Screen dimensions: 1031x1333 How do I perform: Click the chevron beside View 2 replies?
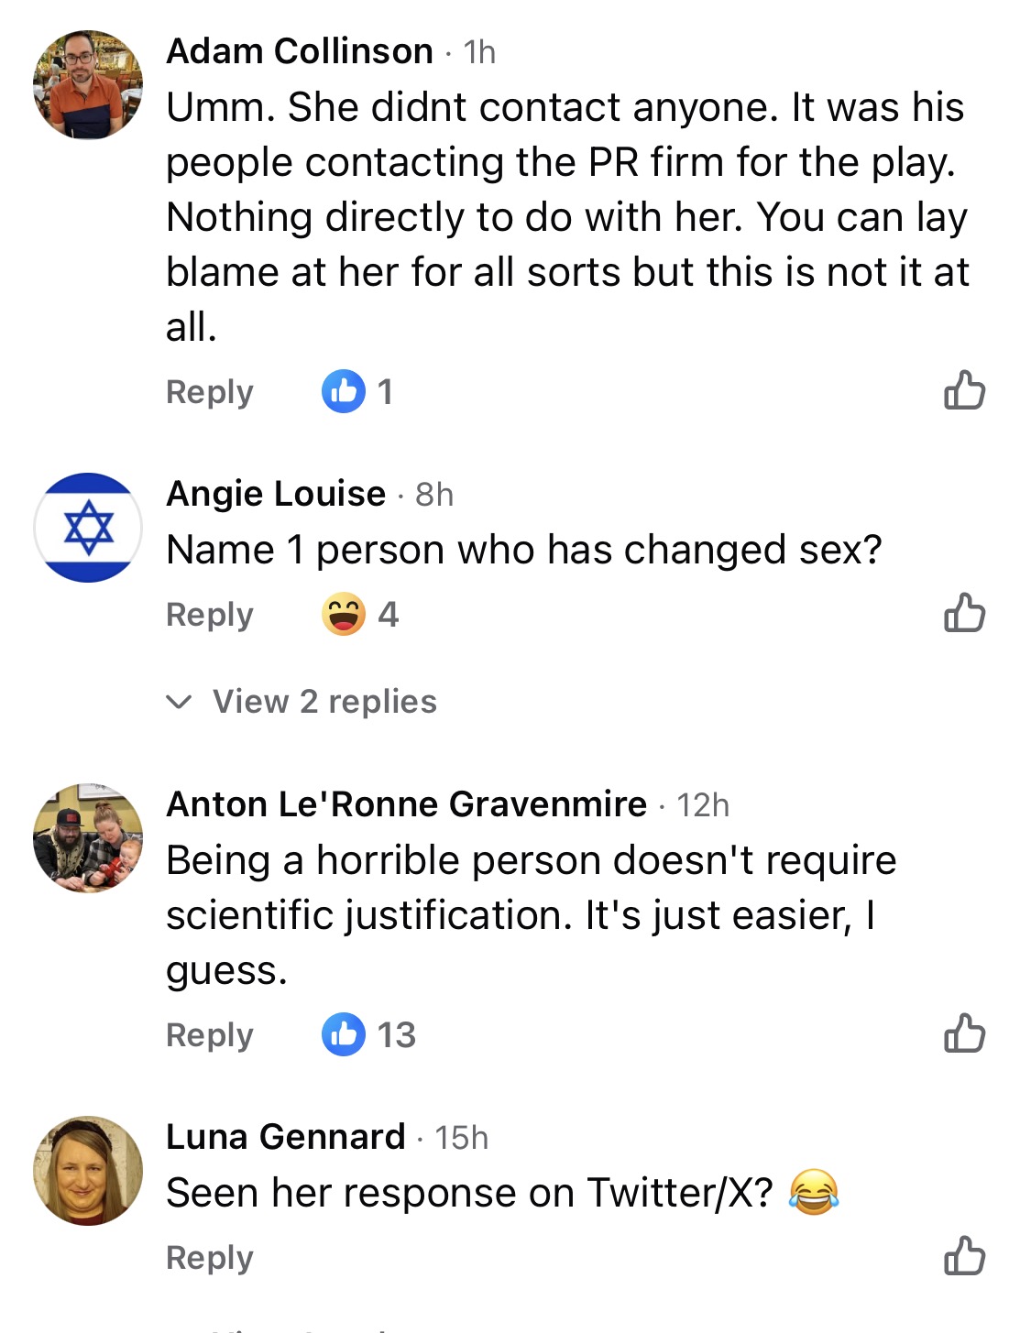(x=179, y=703)
